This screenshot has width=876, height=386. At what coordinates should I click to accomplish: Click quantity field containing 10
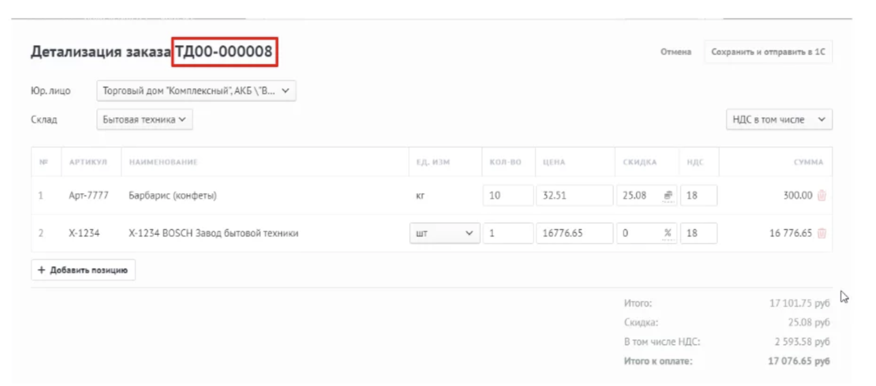[x=507, y=196]
